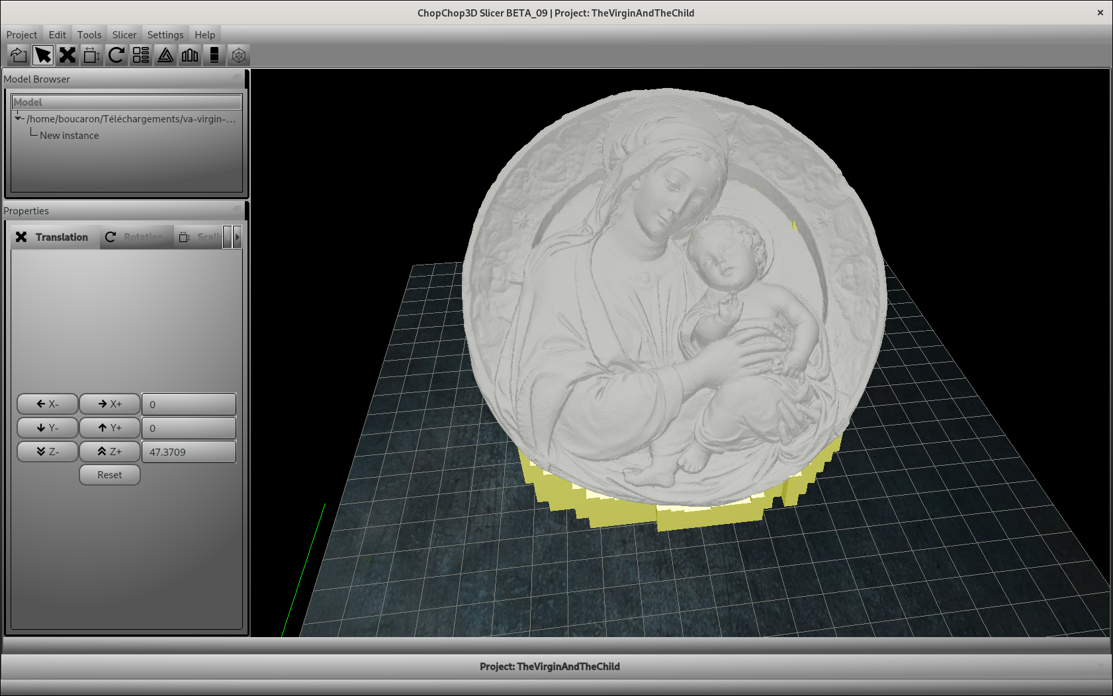
Task: Move model along Y- axis
Action: [x=48, y=427]
